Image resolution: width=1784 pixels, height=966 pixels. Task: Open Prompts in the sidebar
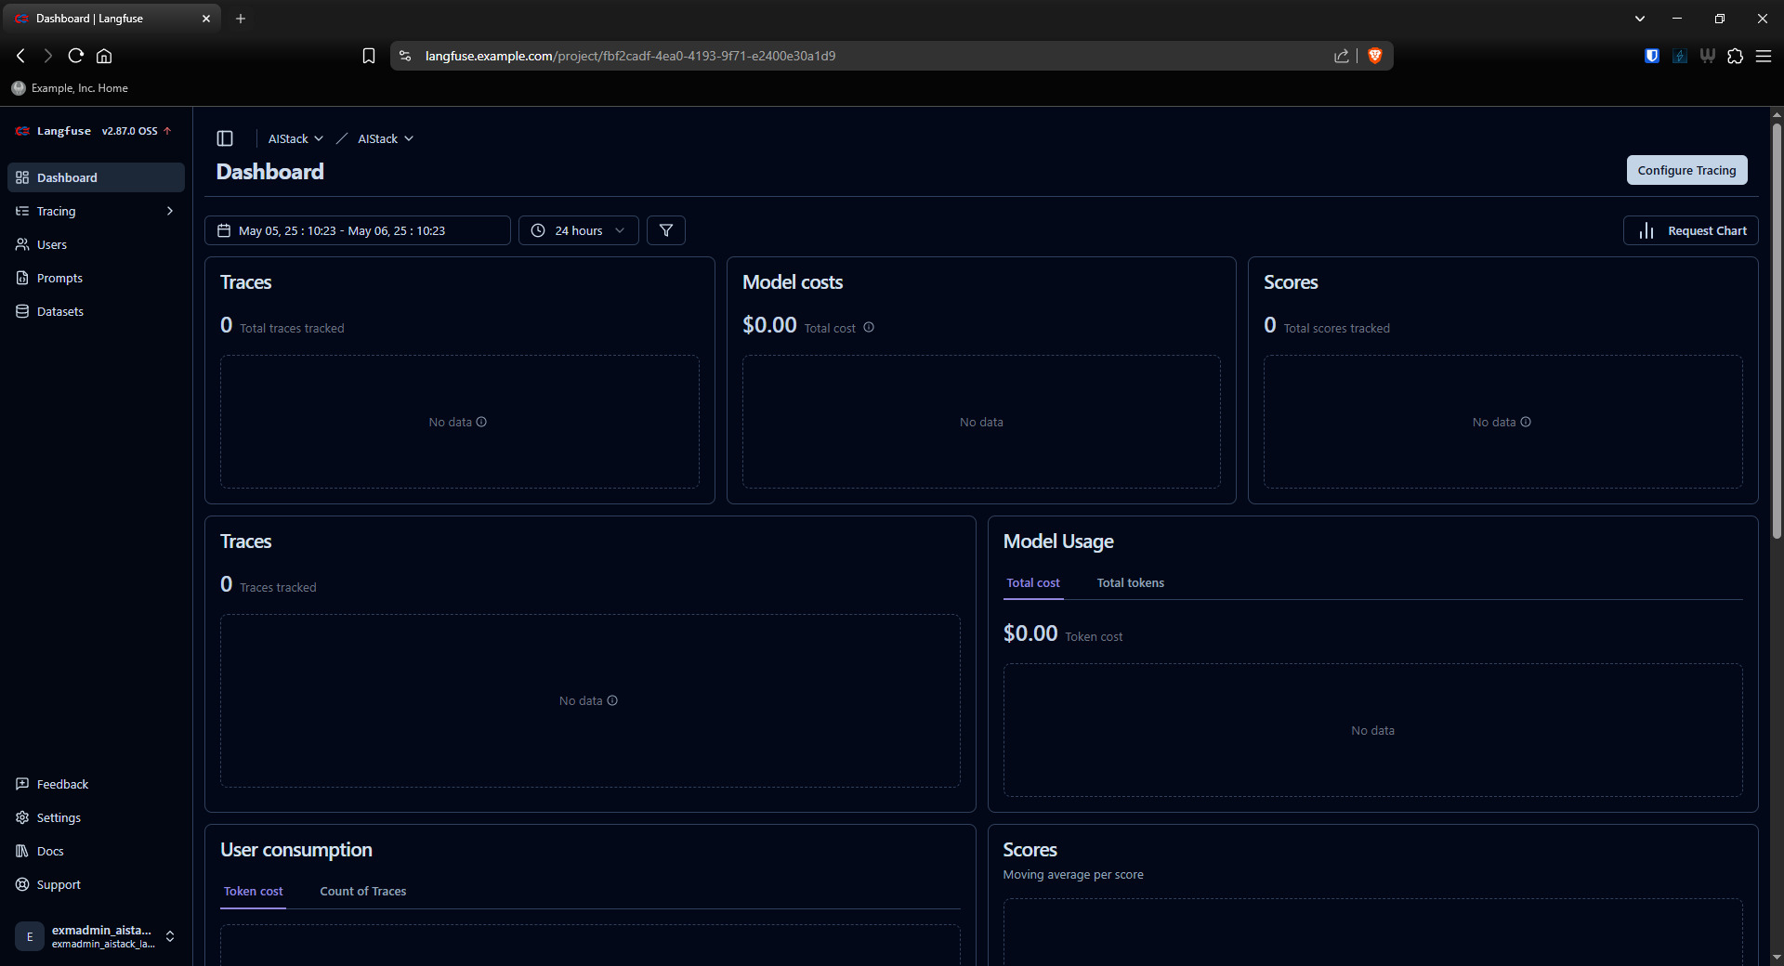[59, 278]
